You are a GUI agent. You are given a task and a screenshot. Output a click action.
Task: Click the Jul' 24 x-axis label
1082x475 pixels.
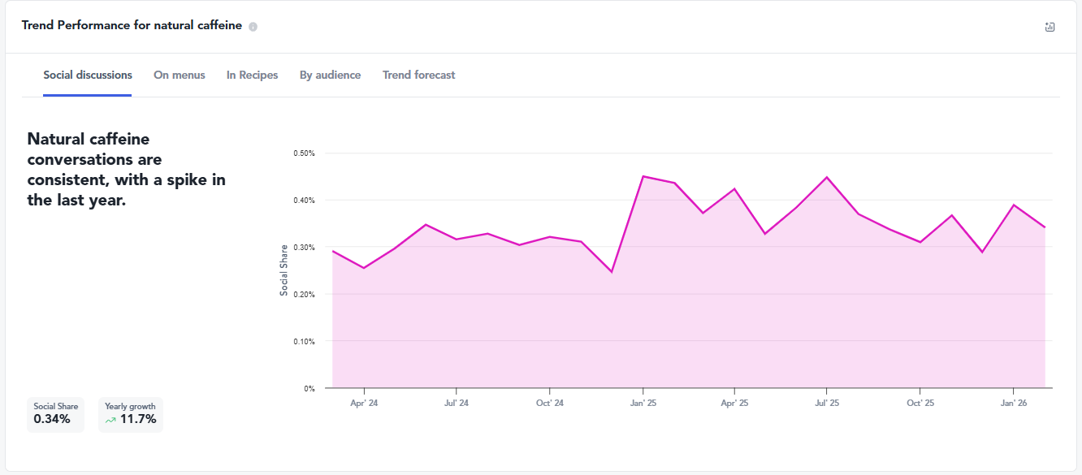coord(457,403)
